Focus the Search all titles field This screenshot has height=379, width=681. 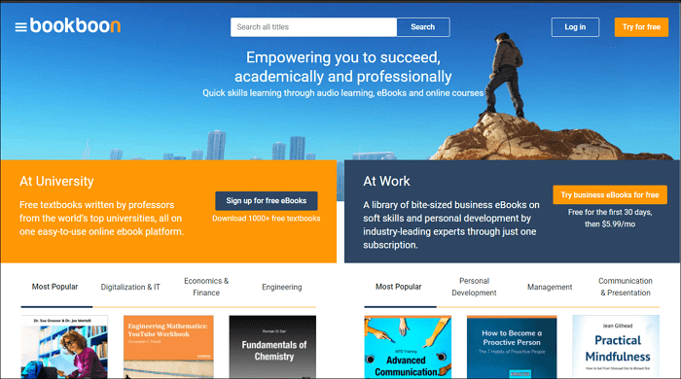[x=313, y=27]
